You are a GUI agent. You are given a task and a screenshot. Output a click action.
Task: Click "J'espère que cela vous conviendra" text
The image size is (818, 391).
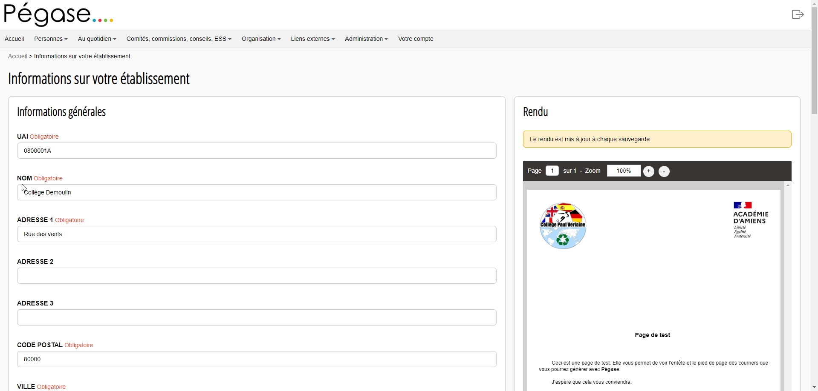point(592,382)
